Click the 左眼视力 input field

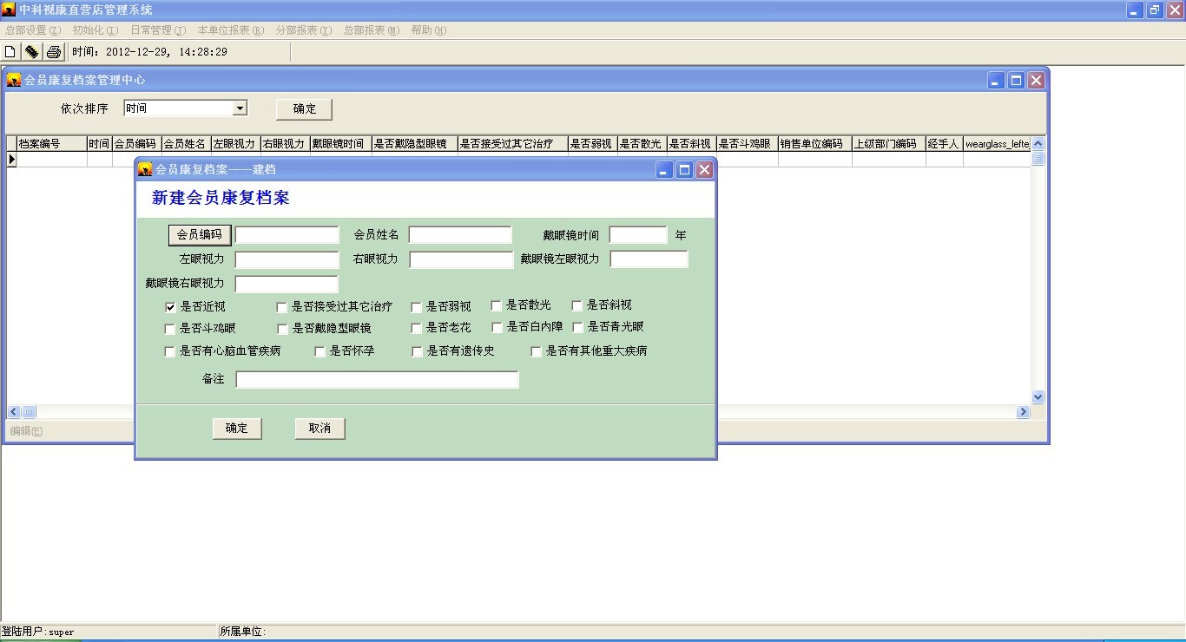pyautogui.click(x=287, y=259)
